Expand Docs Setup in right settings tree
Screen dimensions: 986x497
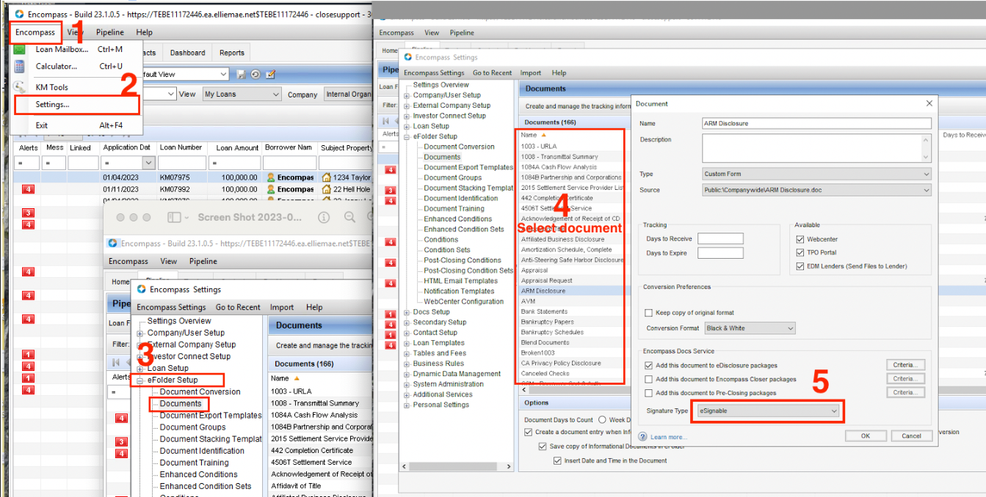[407, 312]
